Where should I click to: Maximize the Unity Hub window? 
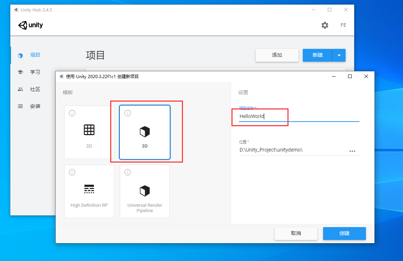tap(330, 10)
